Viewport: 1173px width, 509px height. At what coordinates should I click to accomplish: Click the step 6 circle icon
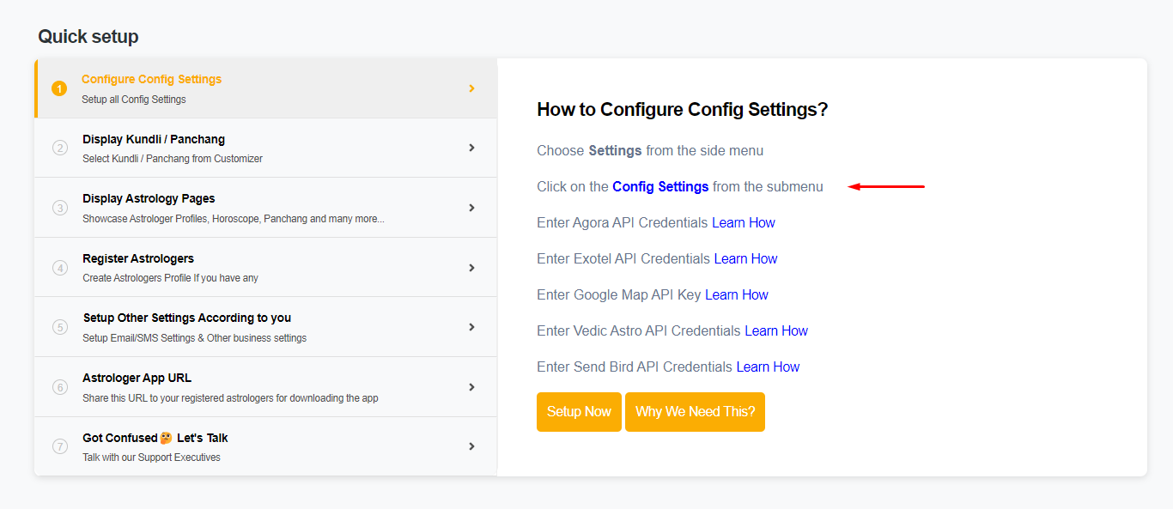coord(60,387)
